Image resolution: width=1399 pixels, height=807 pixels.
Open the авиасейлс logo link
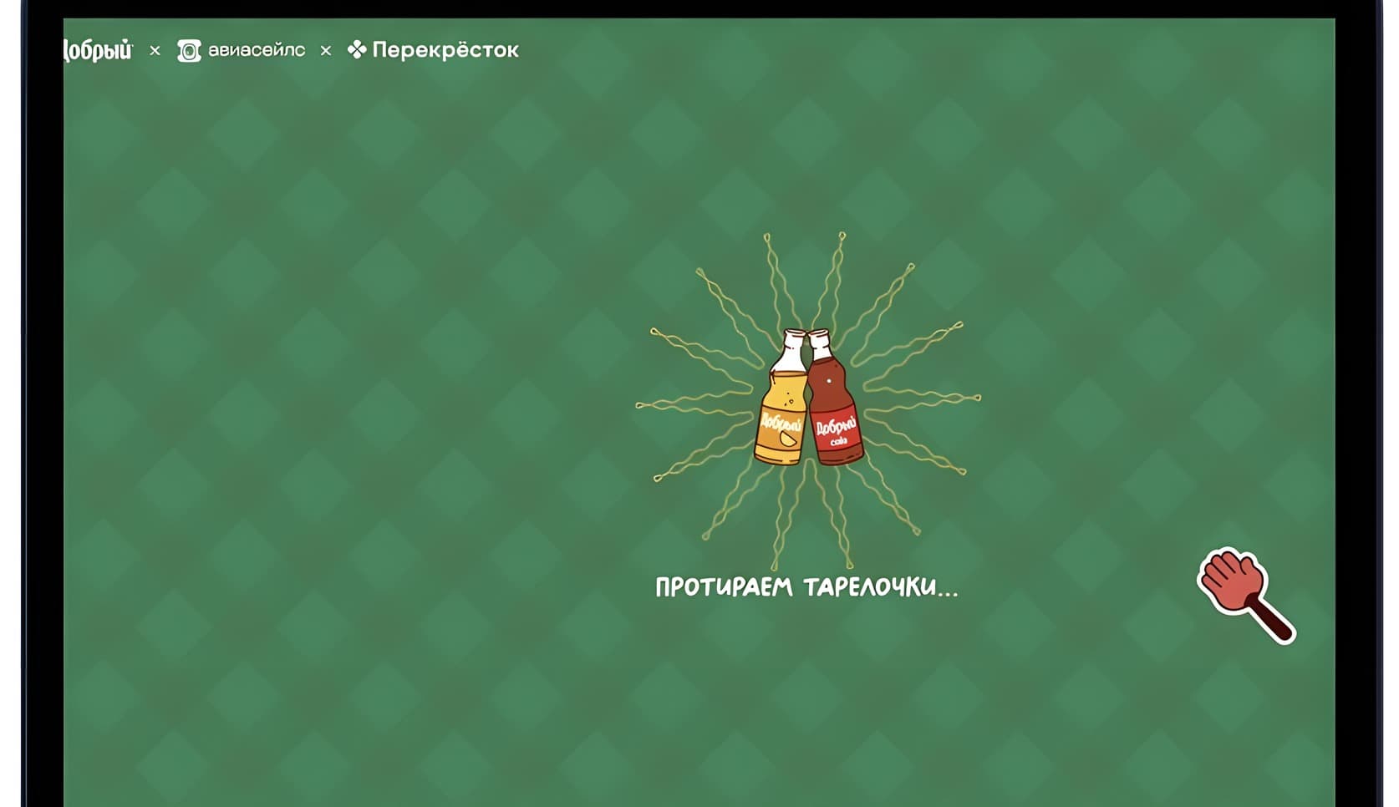[x=242, y=50]
